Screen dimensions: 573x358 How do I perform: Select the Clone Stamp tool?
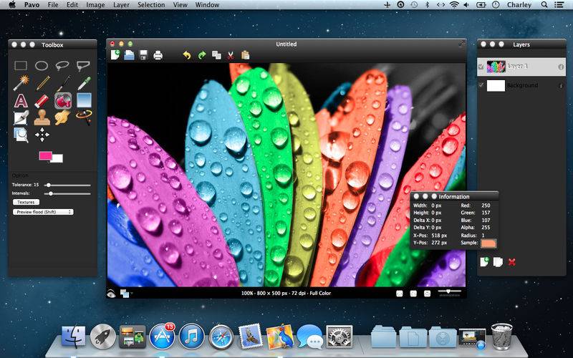click(x=42, y=117)
